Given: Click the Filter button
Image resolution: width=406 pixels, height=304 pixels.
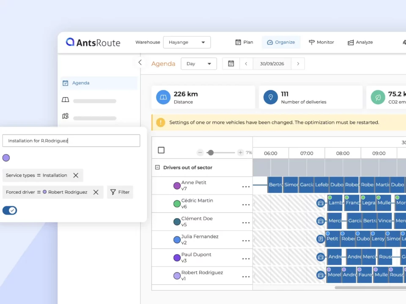Looking at the screenshot, I should (x=120, y=192).
